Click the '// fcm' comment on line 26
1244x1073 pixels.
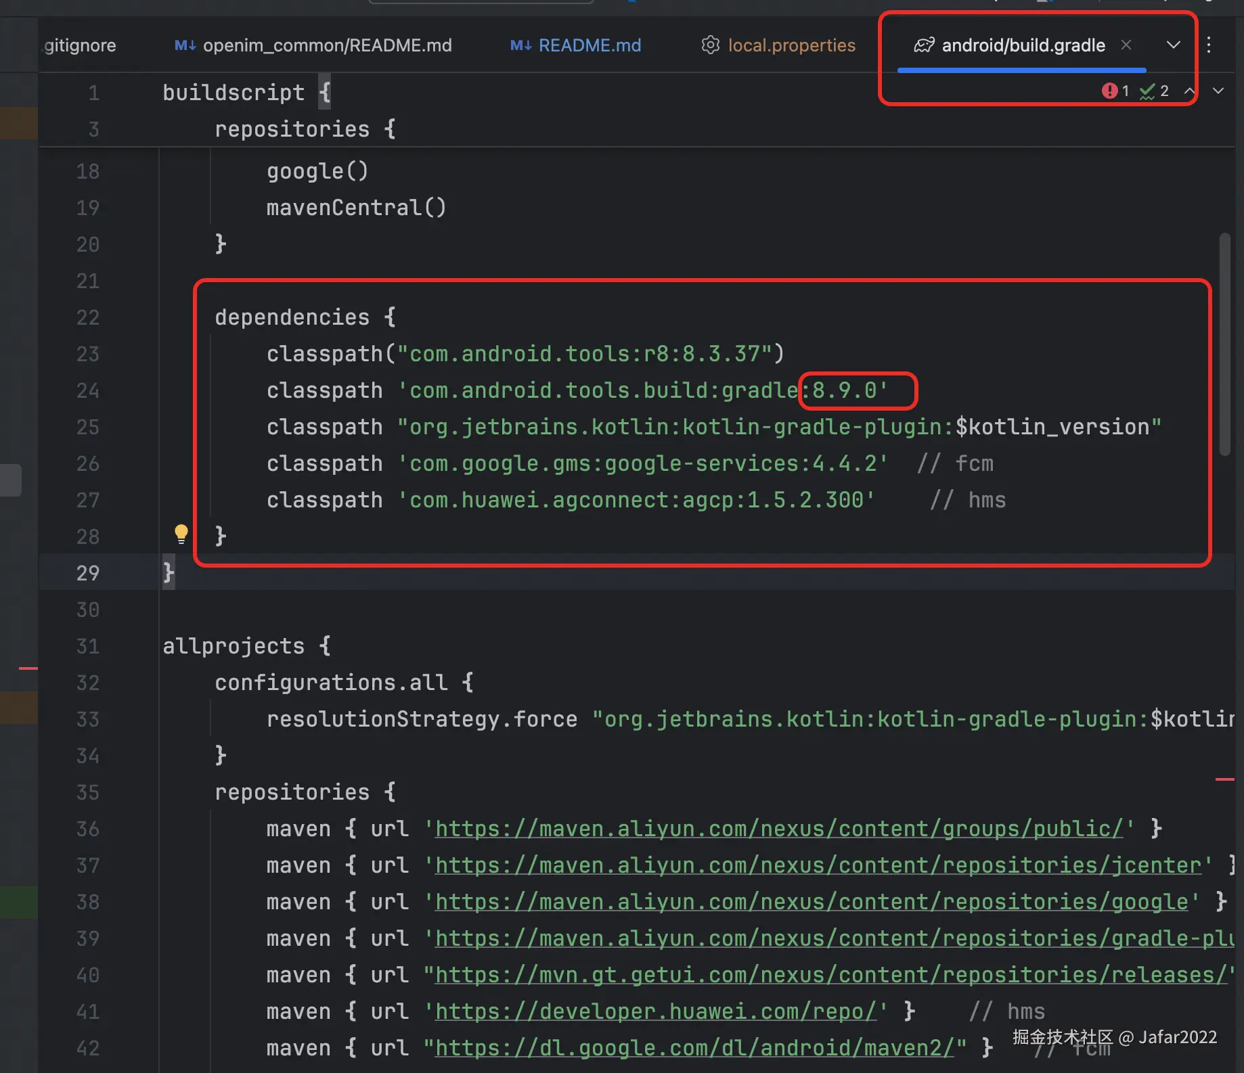click(x=955, y=463)
